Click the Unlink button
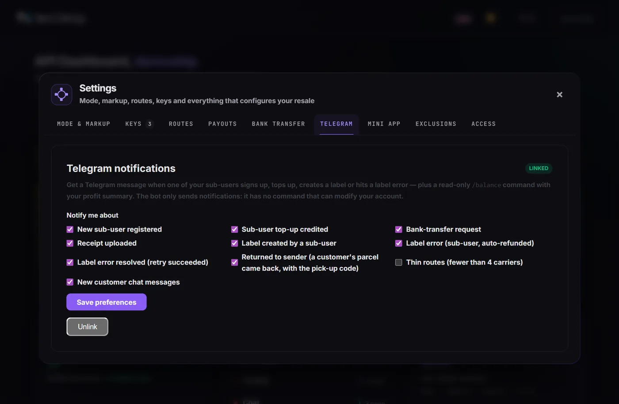619x404 pixels. click(x=87, y=327)
